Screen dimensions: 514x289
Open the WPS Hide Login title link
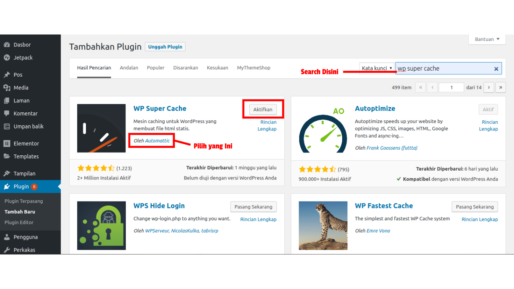point(159,206)
